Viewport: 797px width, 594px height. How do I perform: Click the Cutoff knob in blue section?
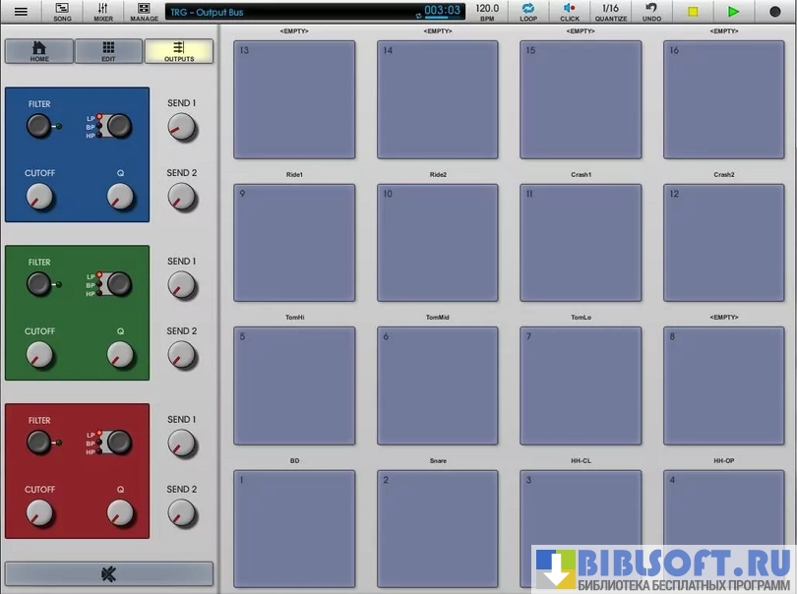(x=39, y=197)
